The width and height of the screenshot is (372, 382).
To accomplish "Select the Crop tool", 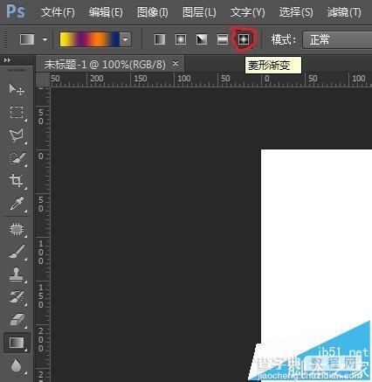I will (x=17, y=181).
